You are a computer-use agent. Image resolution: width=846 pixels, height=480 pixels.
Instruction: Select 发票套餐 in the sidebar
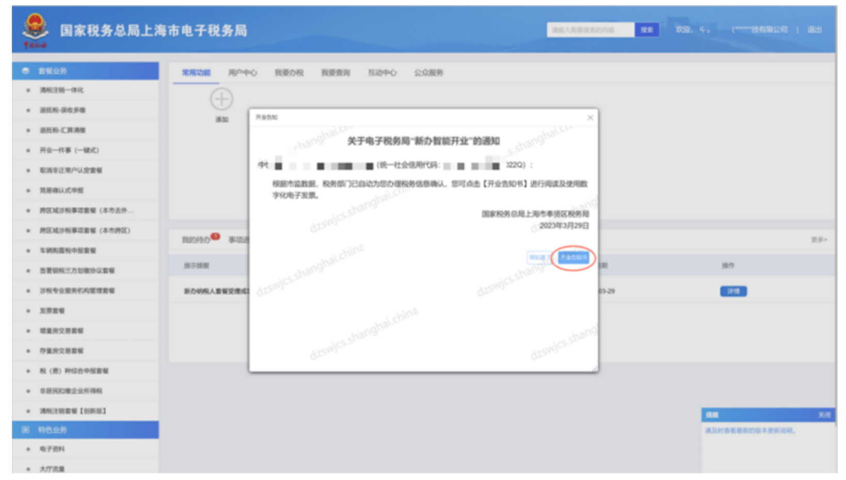tap(53, 311)
